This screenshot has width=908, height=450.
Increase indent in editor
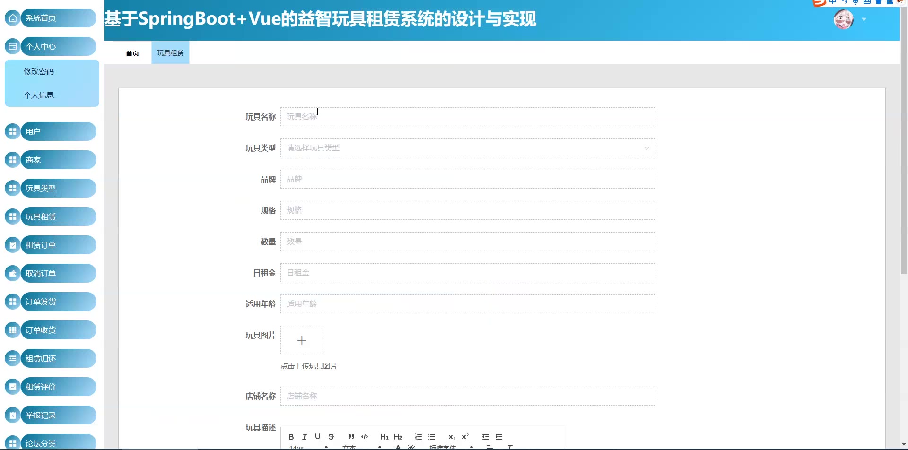pos(499,437)
